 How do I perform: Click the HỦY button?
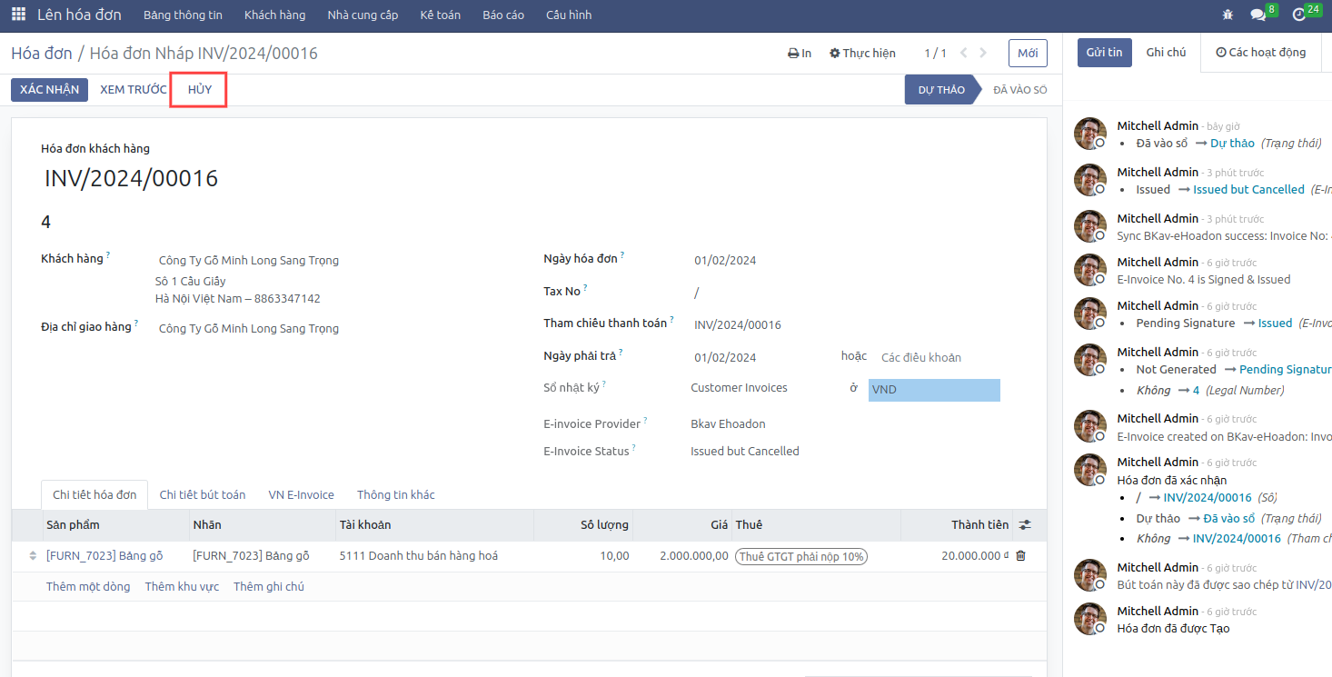click(x=199, y=90)
